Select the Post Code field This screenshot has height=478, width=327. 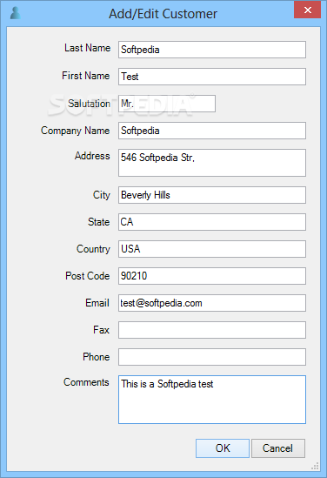212,276
